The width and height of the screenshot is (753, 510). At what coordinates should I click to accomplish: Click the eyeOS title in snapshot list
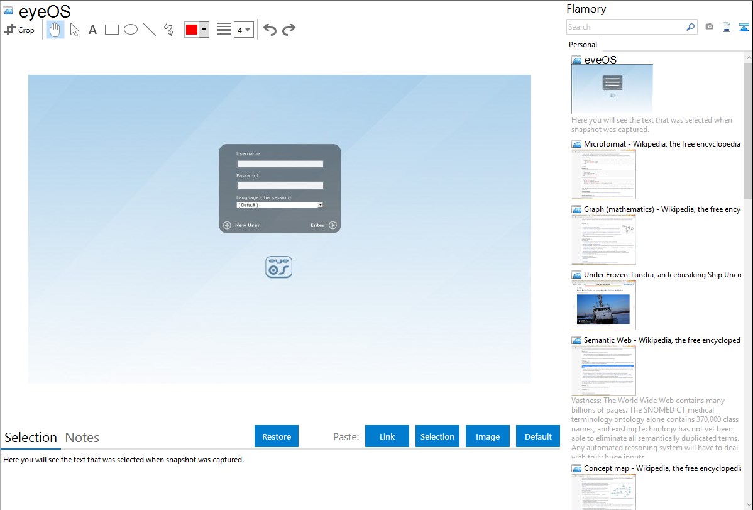point(600,60)
